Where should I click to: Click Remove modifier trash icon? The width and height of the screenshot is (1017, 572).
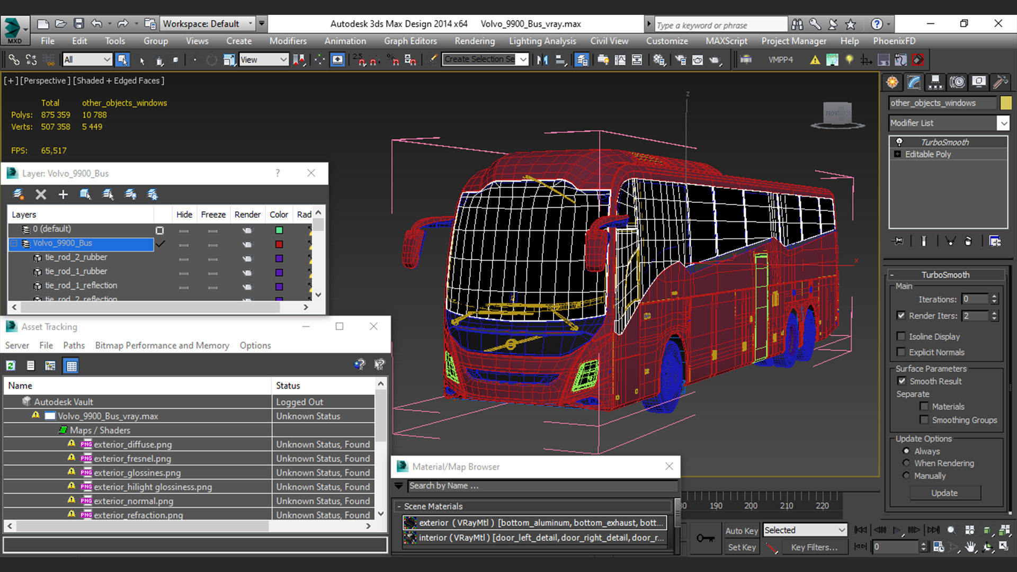tap(968, 241)
